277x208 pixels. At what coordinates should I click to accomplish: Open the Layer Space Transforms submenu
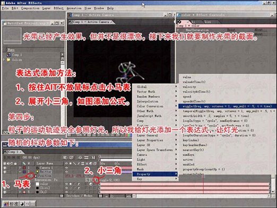click(x=155, y=150)
